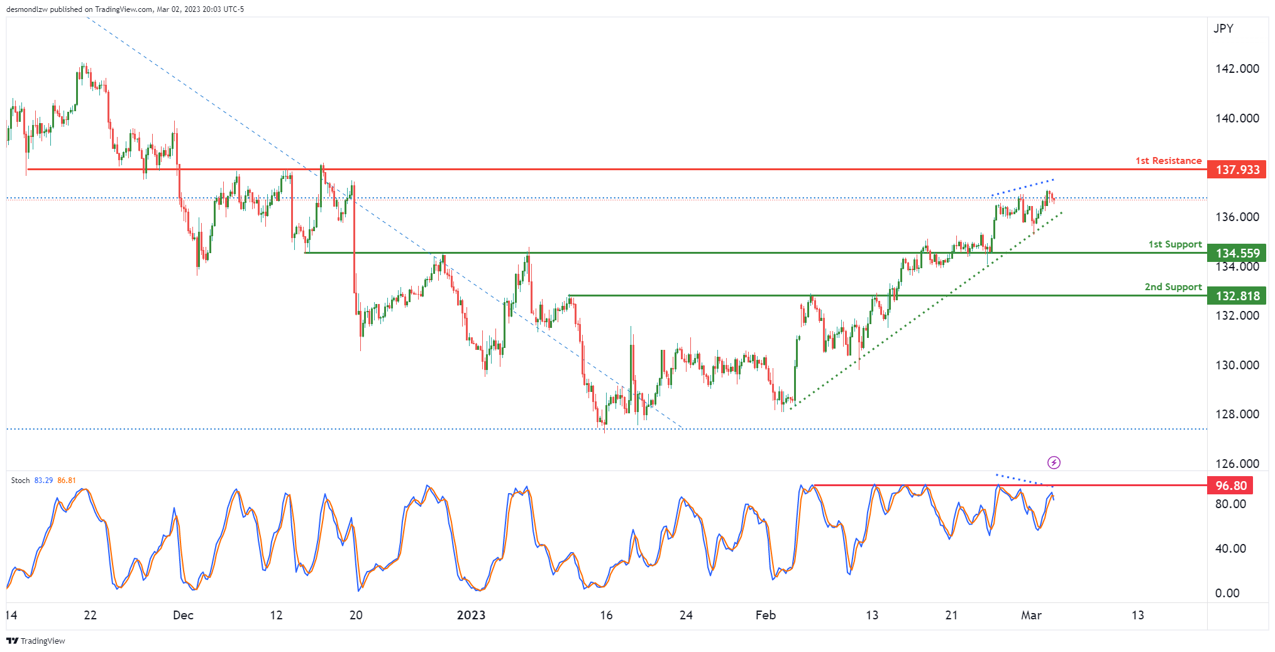Viewport: 1275px width, 652px height.
Task: Click the '1st Support' label
Action: click(1175, 244)
